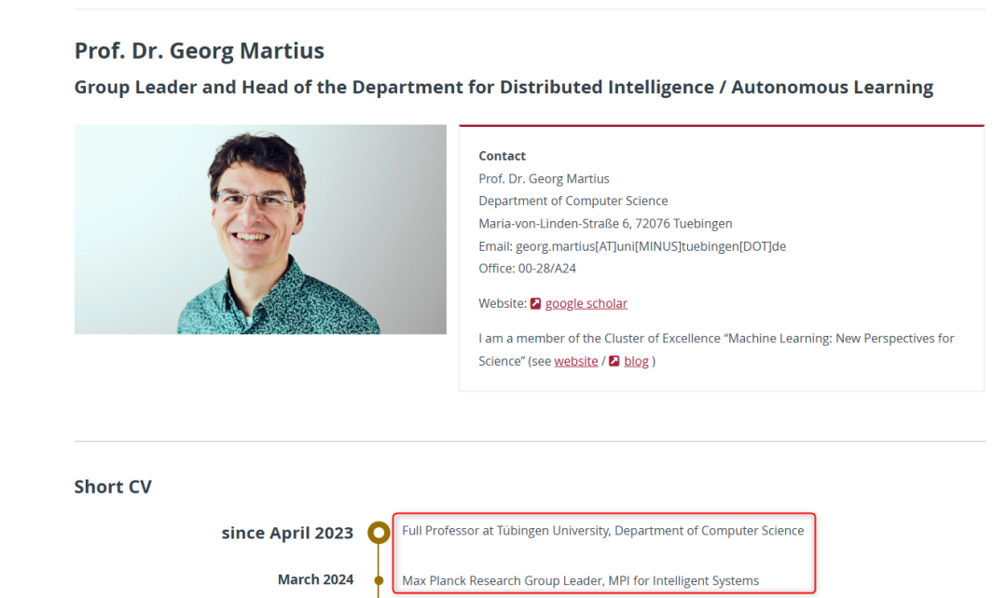Click the Office: 00-28/A24 line
Screen dimensions: 1007x598
pos(527,269)
